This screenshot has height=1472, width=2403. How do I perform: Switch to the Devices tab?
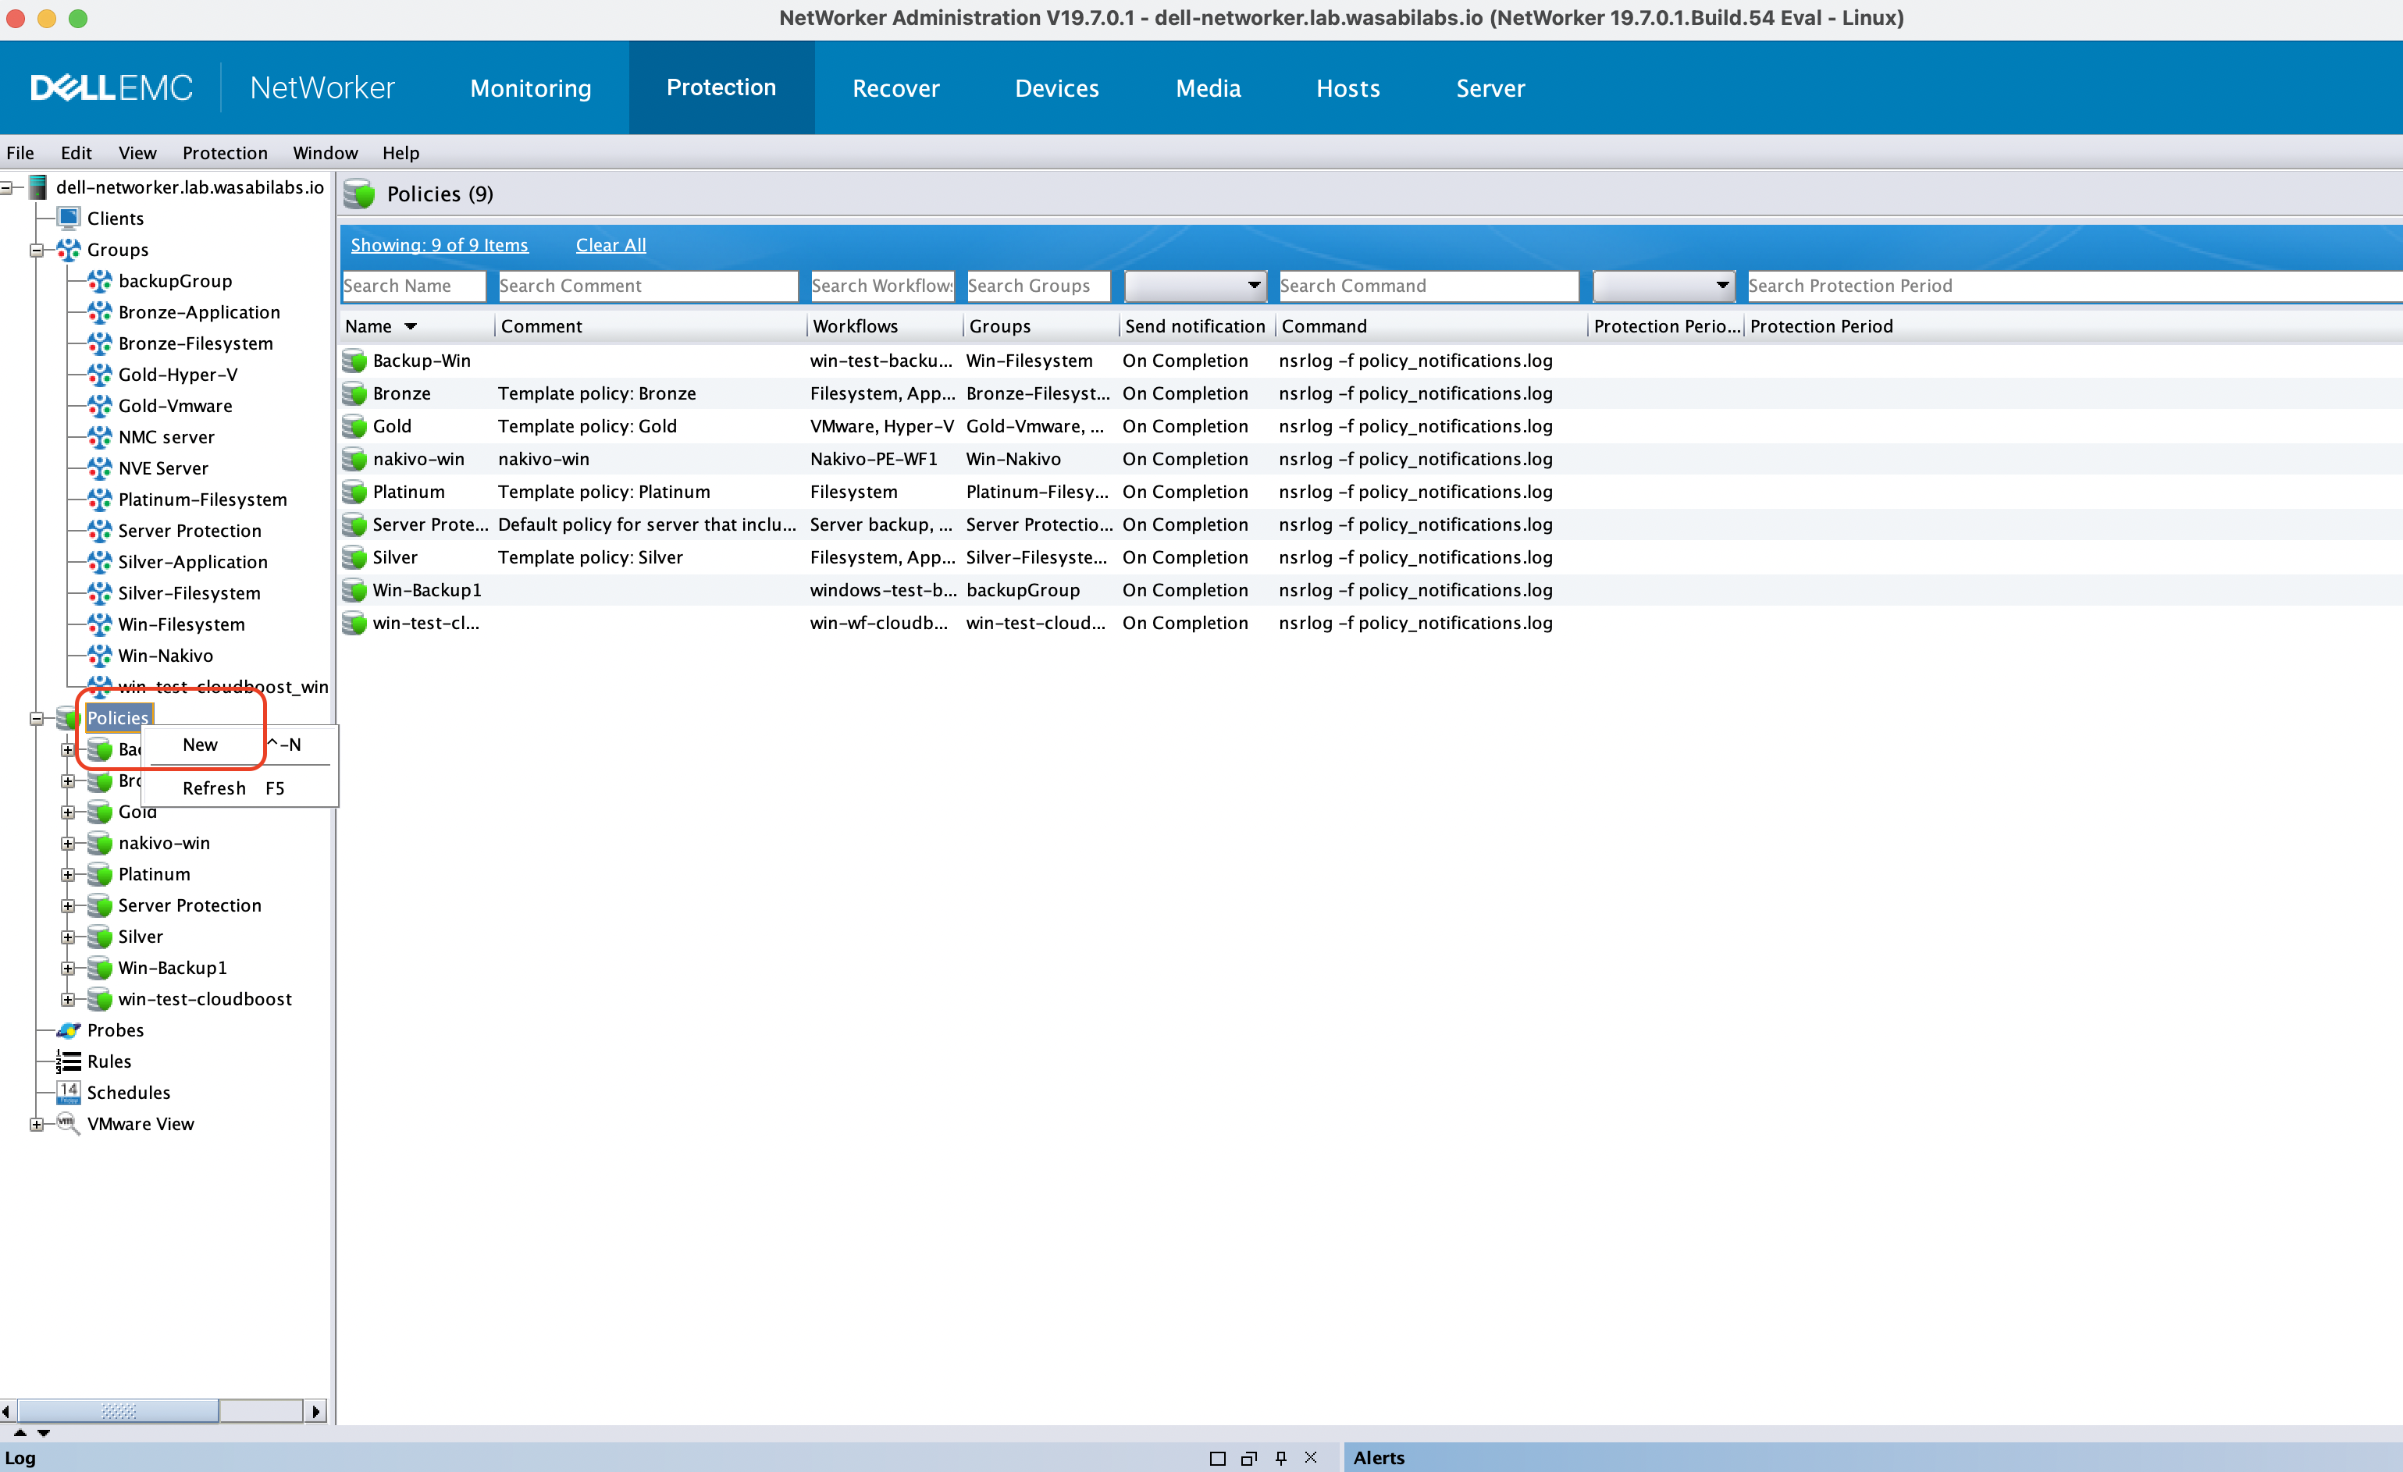coord(1057,87)
